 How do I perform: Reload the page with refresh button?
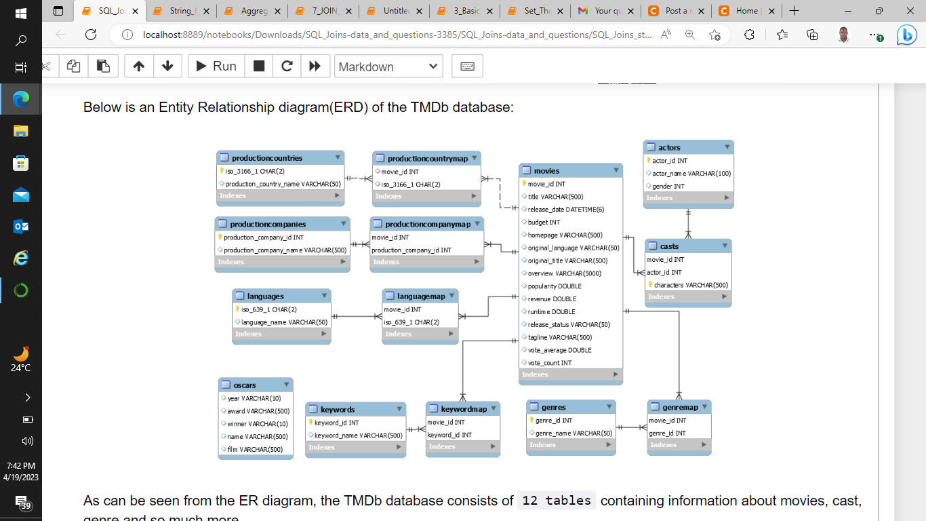pyautogui.click(x=91, y=34)
